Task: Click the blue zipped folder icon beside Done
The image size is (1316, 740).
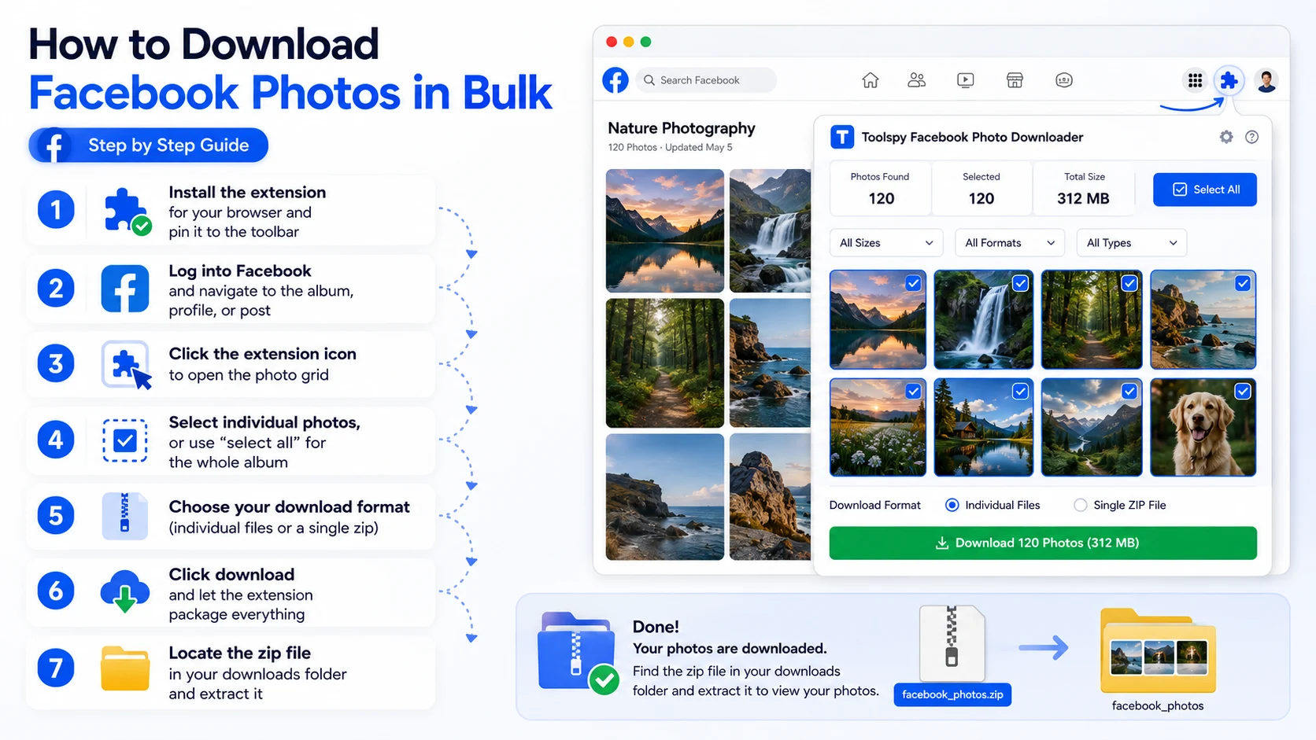Action: (578, 653)
